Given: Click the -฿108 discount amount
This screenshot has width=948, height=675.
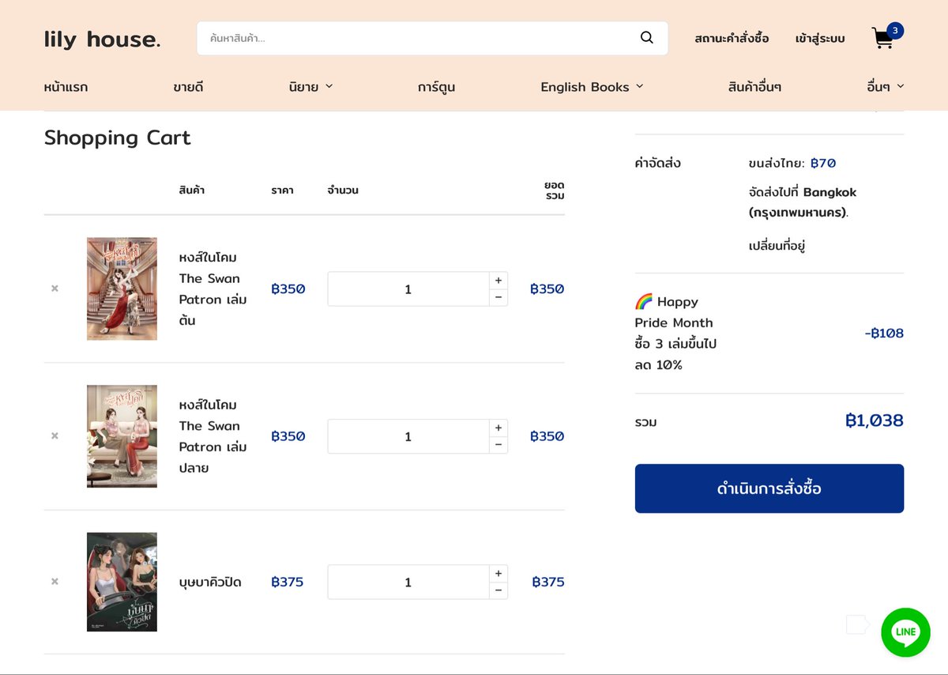Looking at the screenshot, I should coord(884,333).
